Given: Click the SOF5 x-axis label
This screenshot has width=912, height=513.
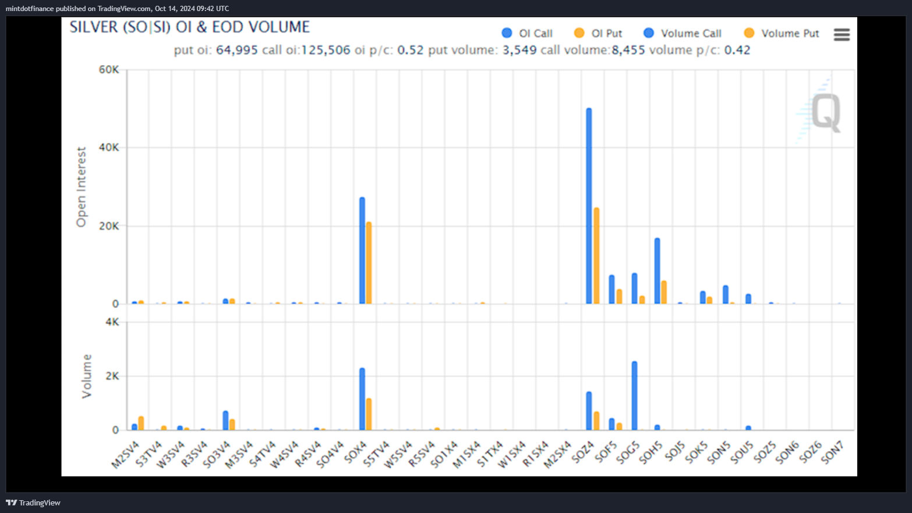Looking at the screenshot, I should (x=606, y=453).
